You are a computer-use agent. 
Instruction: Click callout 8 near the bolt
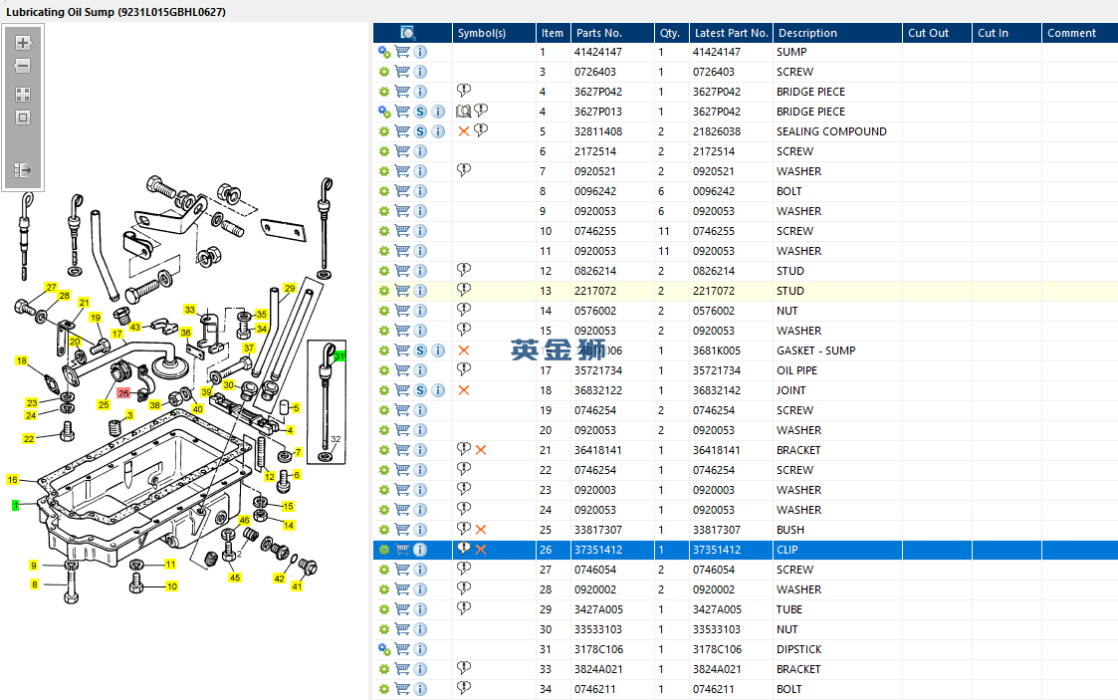tap(34, 584)
